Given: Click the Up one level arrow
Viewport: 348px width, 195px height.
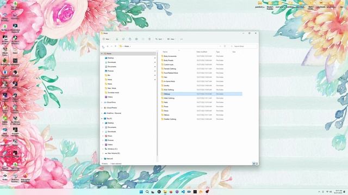Looking at the screenshot, I should [x=115, y=47].
